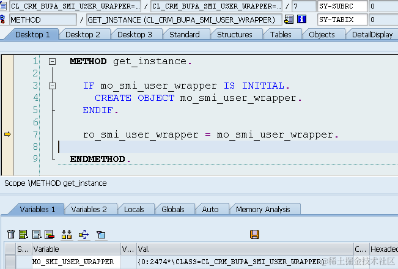The image size is (398, 269).
Task: Collapse the METHOD get_instance block
Action: point(53,61)
